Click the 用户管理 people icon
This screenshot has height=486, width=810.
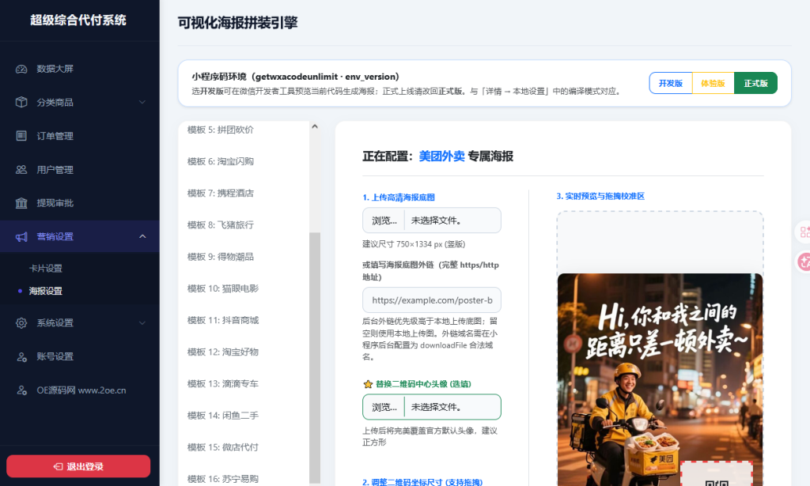(x=21, y=169)
